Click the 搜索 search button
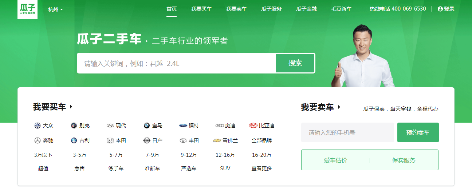This screenshot has width=472, height=191. tap(295, 63)
